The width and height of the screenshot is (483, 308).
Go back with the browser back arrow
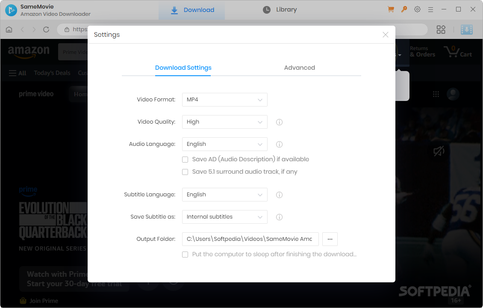tap(23, 30)
